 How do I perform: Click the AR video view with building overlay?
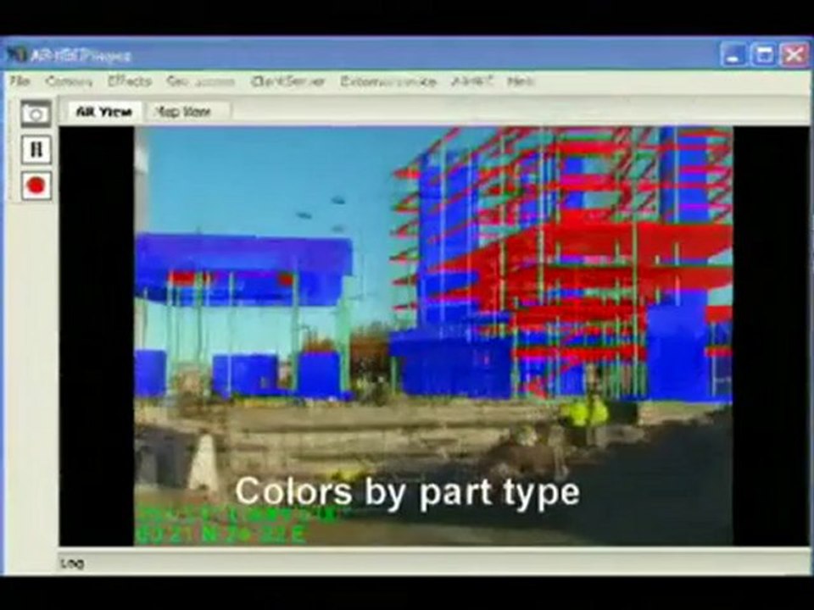(433, 335)
